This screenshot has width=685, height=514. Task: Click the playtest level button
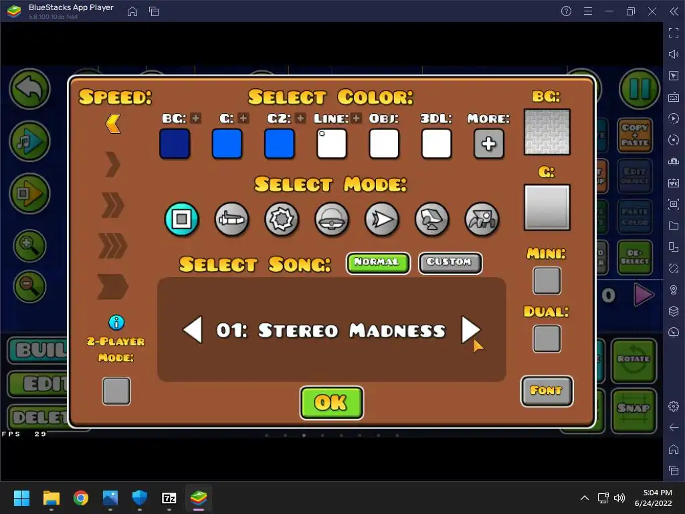[29, 193]
